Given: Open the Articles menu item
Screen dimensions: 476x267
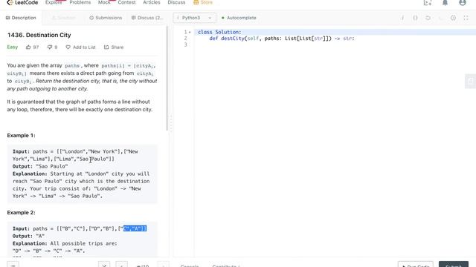Looking at the screenshot, I should pos(152,2).
